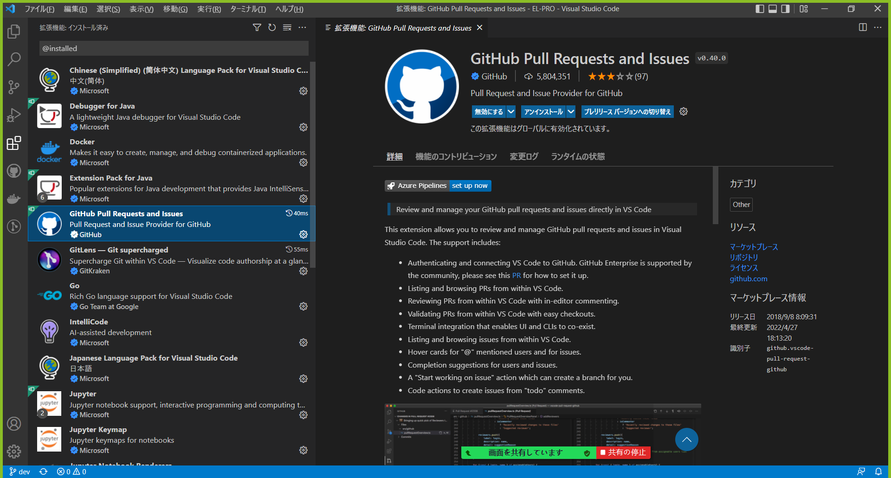This screenshot has width=891, height=478.
Task: Refresh the installed extensions list
Action: pos(272,27)
